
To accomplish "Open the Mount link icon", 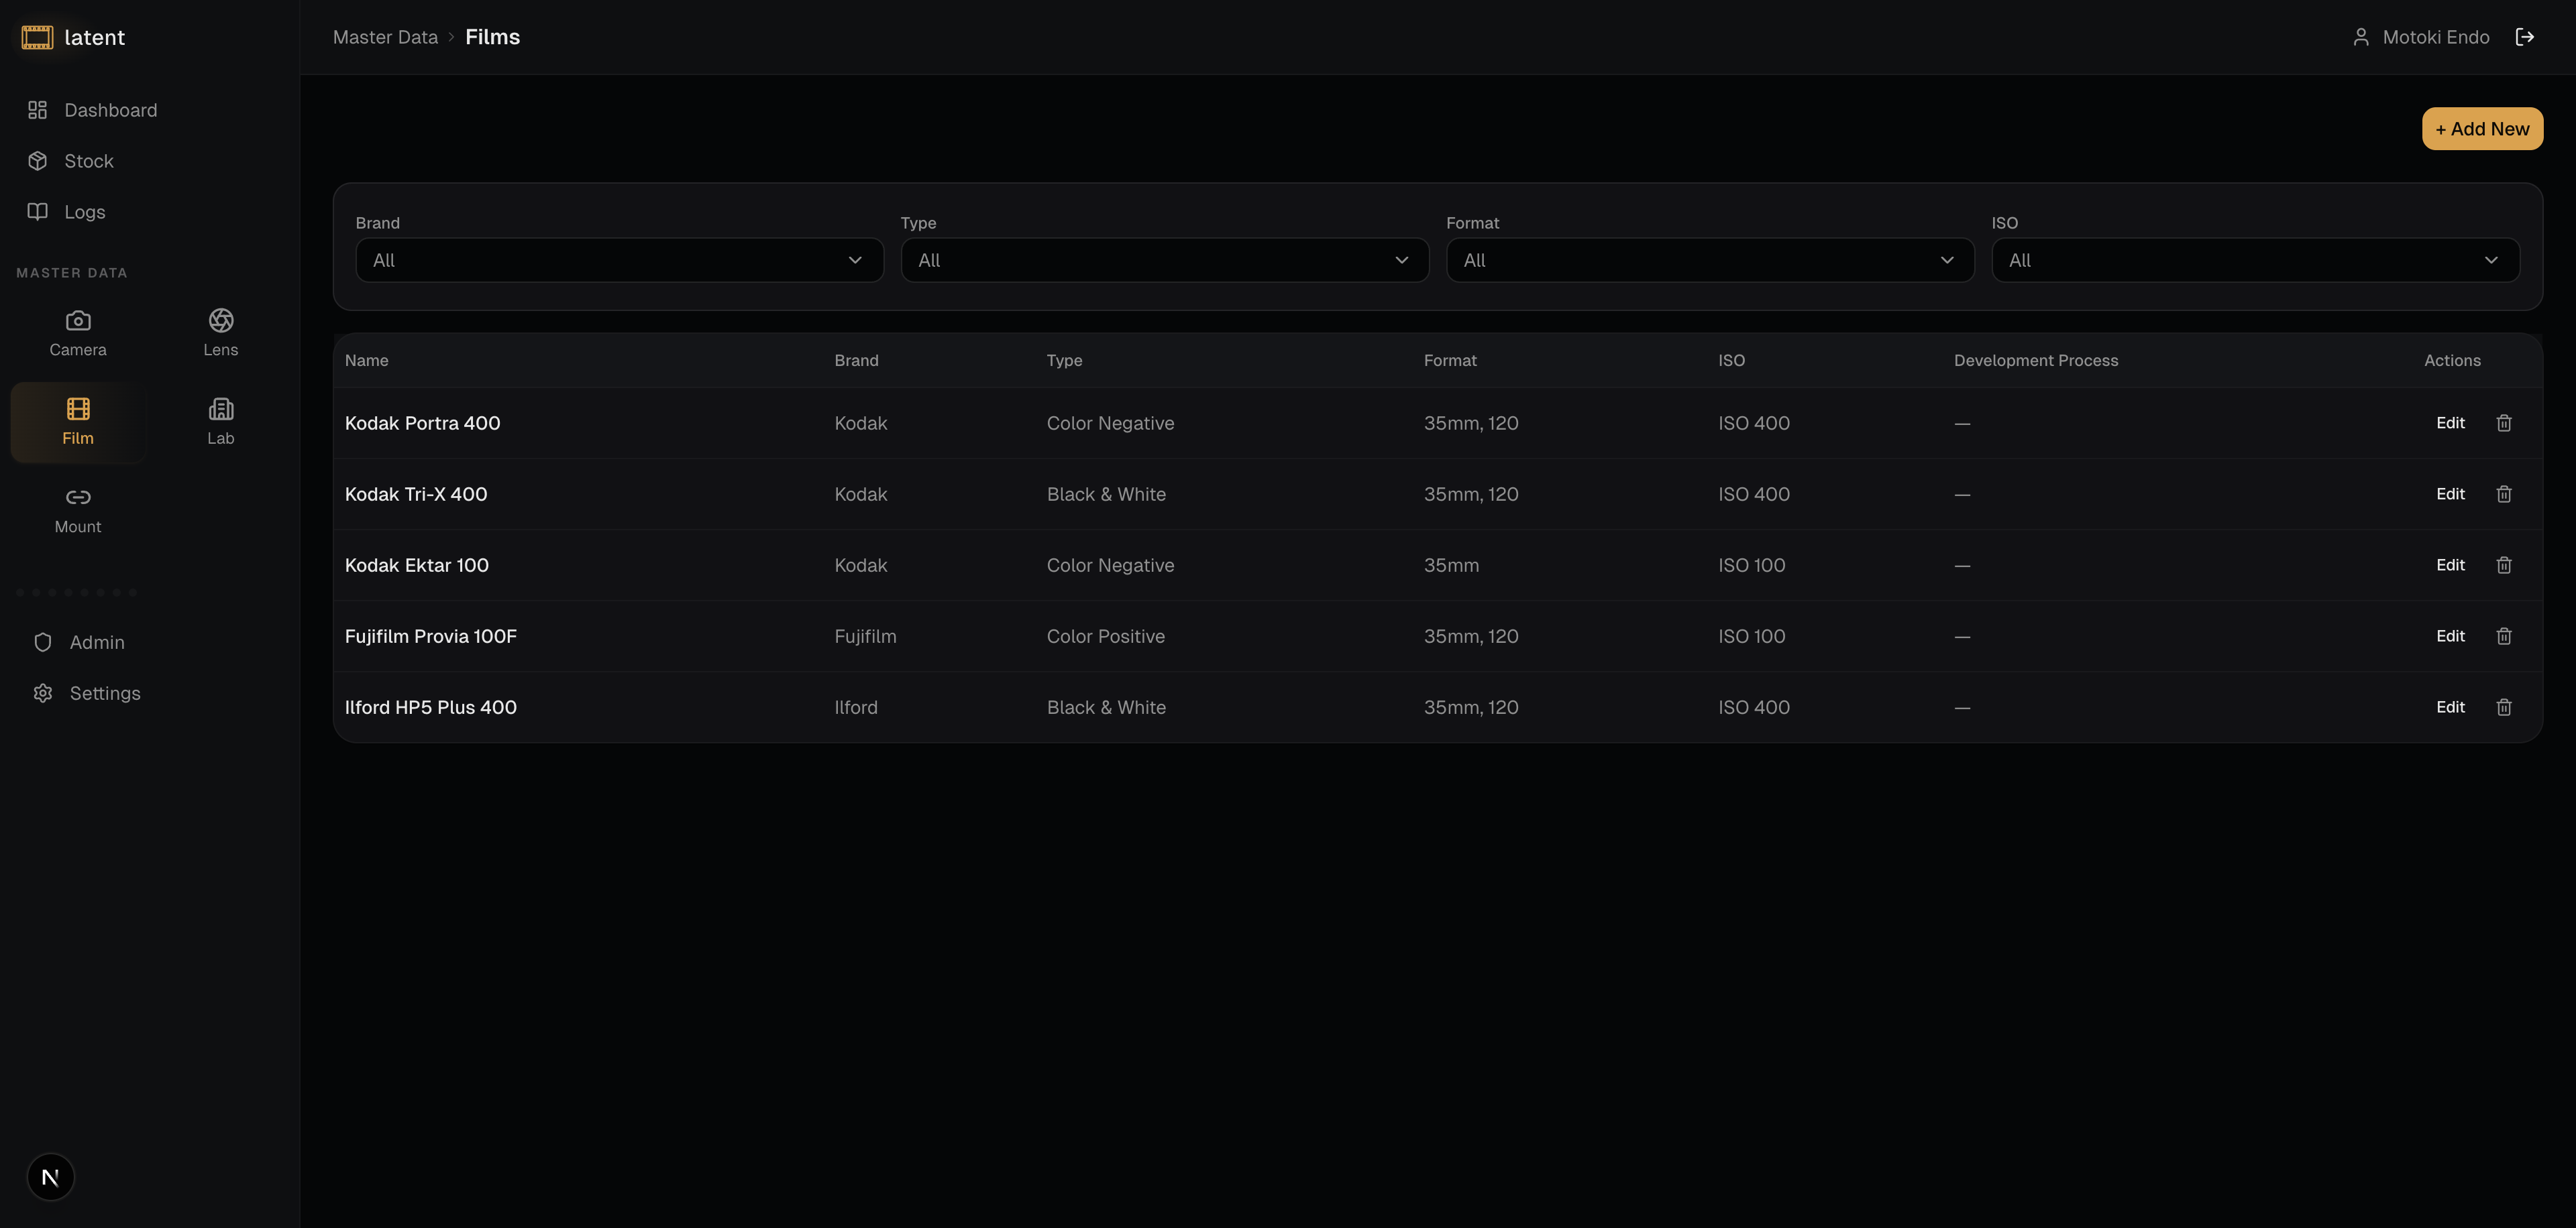I will [78, 497].
